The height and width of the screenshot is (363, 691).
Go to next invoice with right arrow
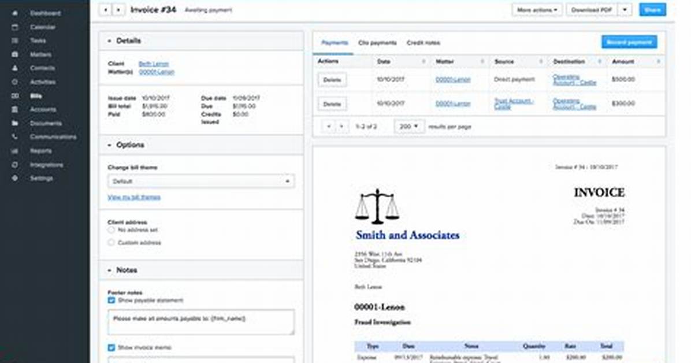pyautogui.click(x=118, y=9)
